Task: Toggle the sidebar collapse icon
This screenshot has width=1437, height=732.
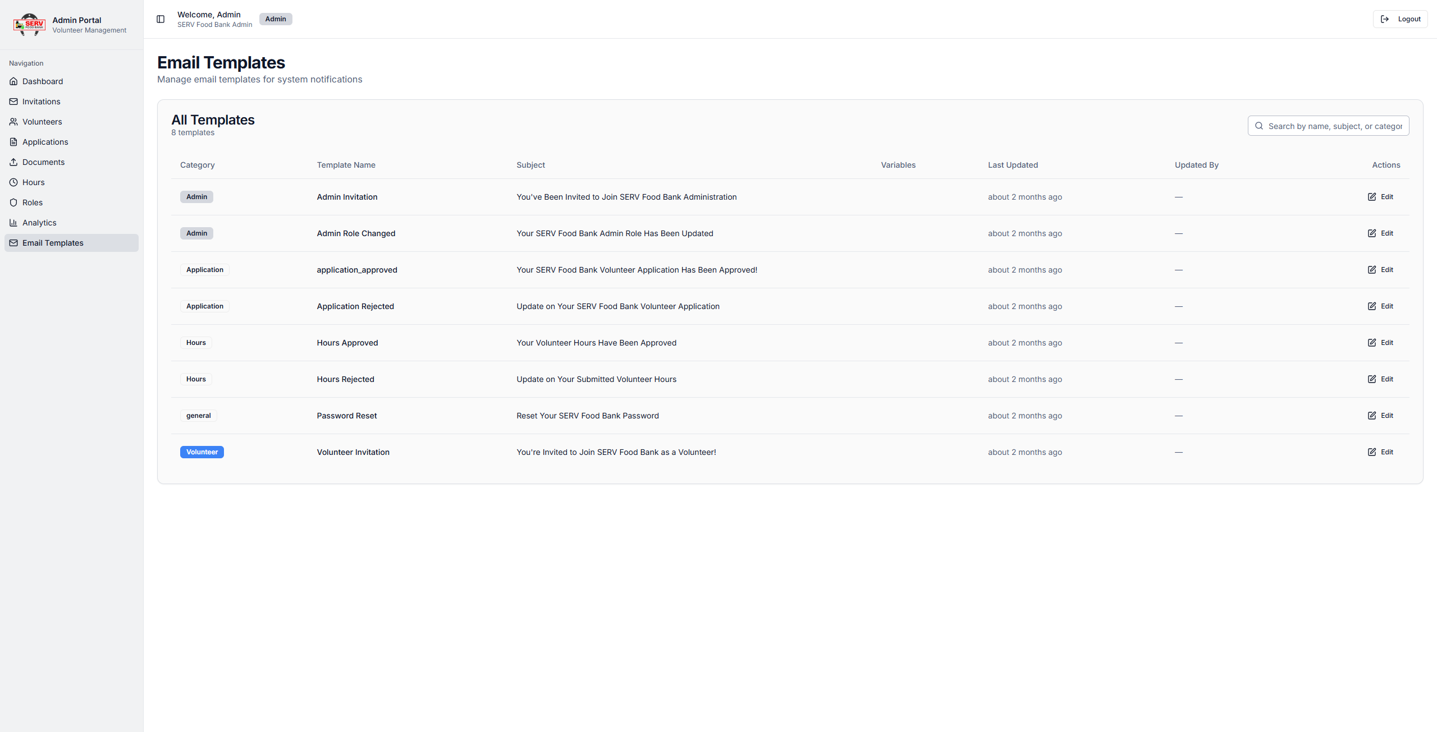Action: click(x=161, y=19)
